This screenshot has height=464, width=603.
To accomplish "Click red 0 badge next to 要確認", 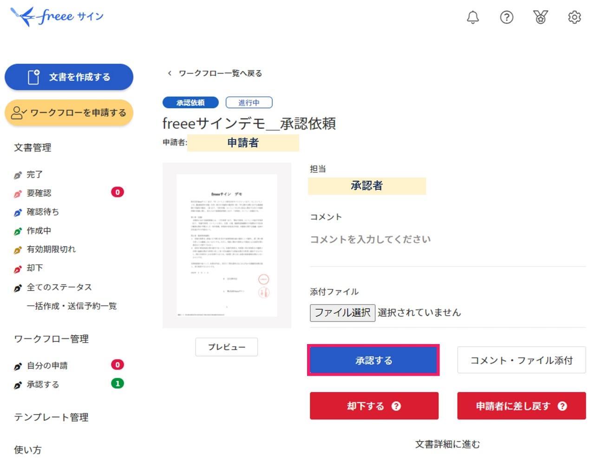I will pos(118,192).
